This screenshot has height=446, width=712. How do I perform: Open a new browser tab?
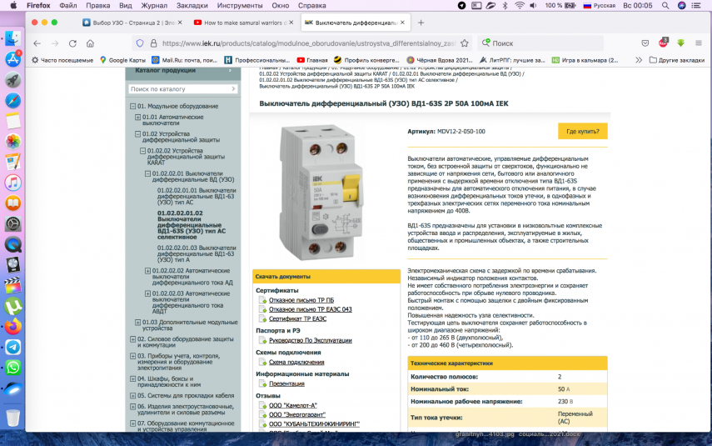[421, 23]
